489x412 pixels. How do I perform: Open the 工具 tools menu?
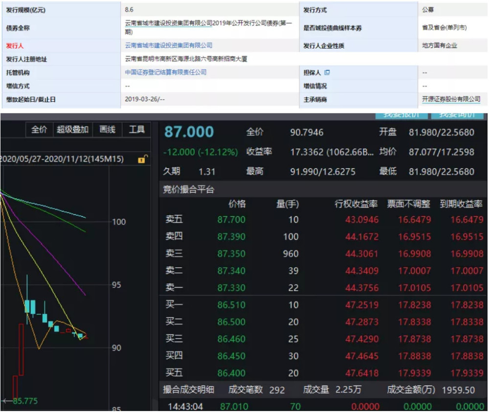click(136, 130)
